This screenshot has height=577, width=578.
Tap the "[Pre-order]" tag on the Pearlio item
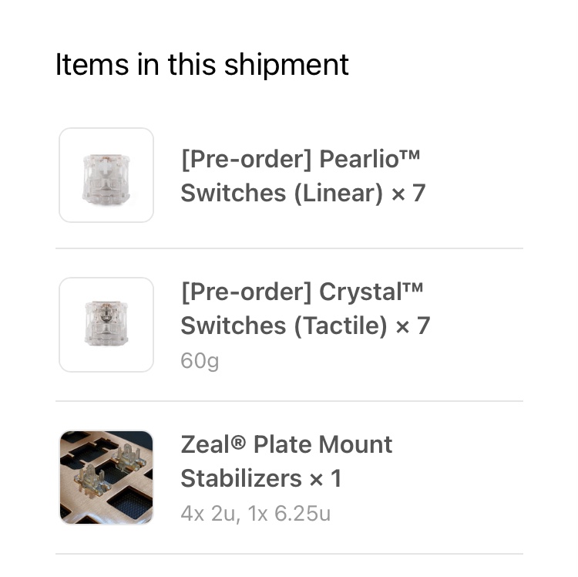[245, 159]
